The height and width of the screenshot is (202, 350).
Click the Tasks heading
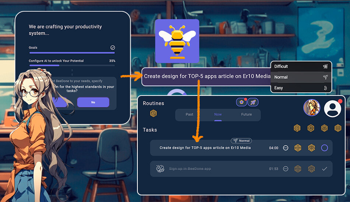(x=150, y=130)
